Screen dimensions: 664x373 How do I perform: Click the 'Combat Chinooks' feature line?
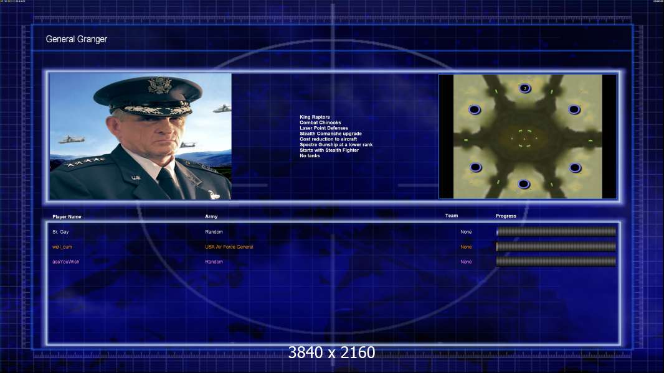click(x=320, y=122)
